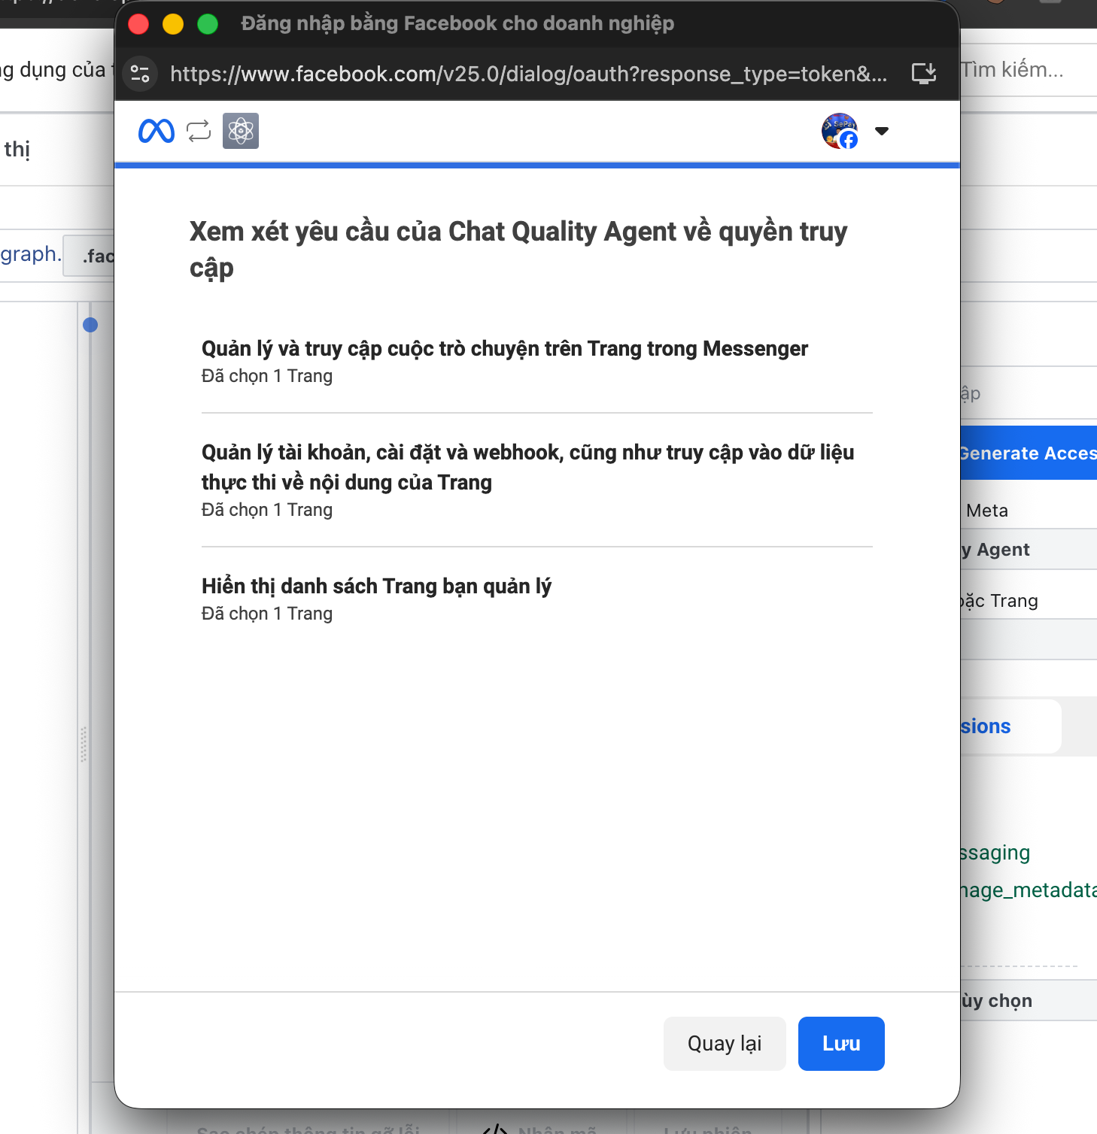Open the Chat Quality Agent app dropdown
This screenshot has height=1134, width=1097.
point(1028,550)
